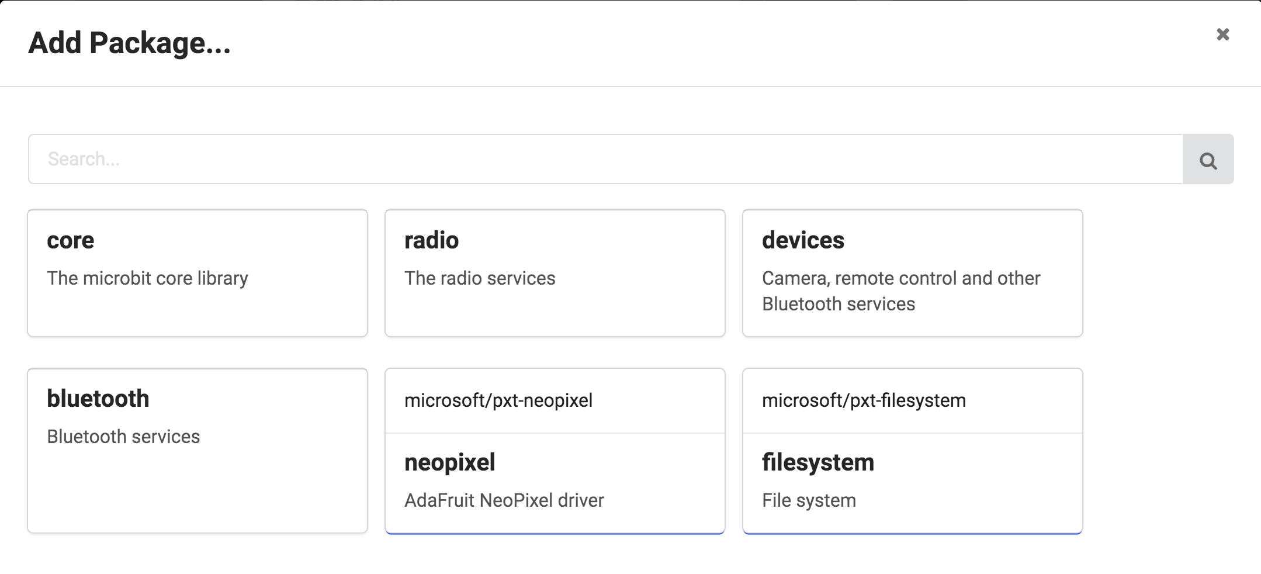Click "The radio services" description text
The image size is (1261, 574).
click(479, 278)
